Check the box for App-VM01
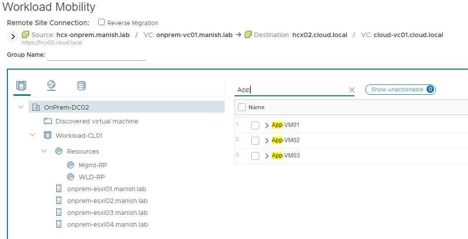 click(x=255, y=125)
